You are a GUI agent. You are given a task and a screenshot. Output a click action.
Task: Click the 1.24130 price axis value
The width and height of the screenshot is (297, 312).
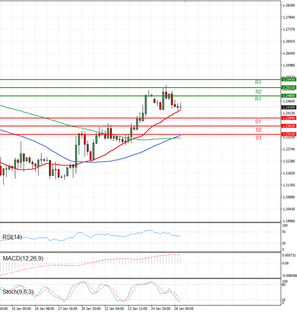[x=289, y=113]
